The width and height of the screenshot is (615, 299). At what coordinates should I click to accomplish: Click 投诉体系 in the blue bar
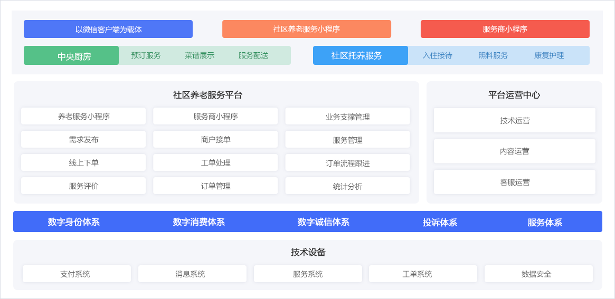point(440,222)
